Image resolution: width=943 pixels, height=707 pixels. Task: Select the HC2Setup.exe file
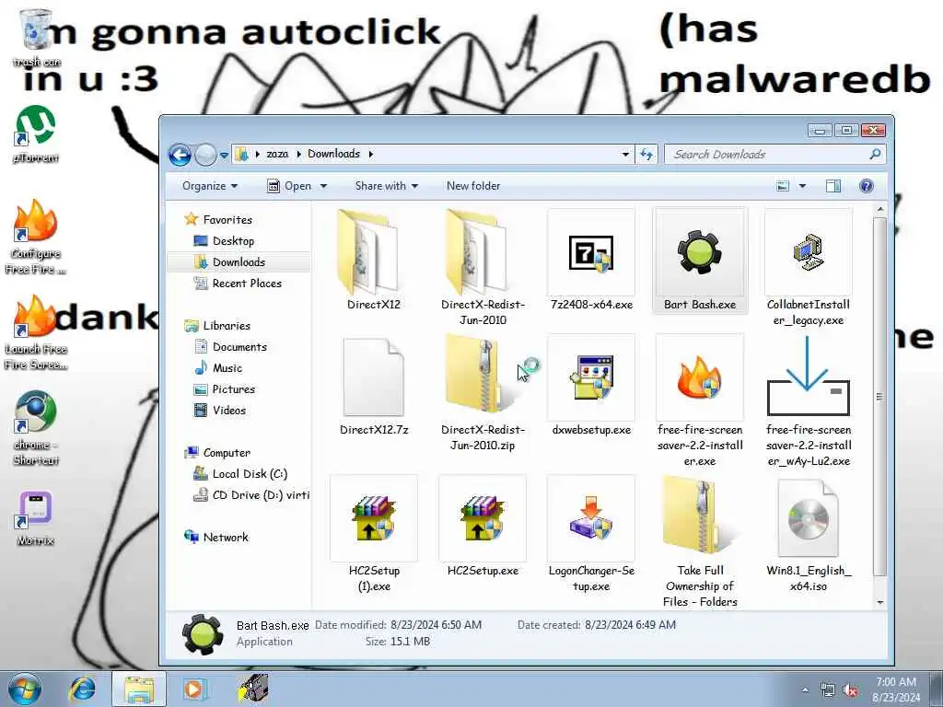[483, 526]
